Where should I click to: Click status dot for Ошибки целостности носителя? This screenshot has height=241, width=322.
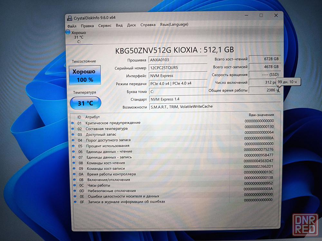point(75,196)
